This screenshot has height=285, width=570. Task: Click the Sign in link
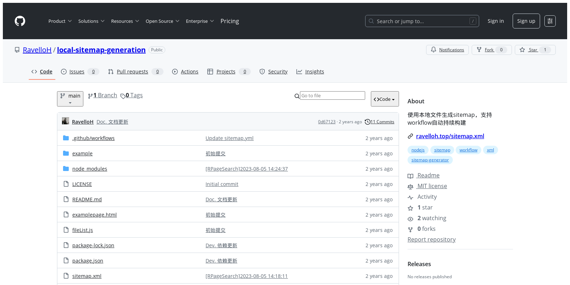tap(496, 21)
